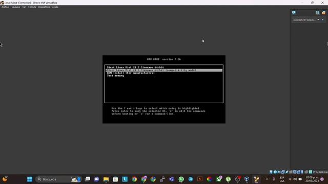Screen dimensions: 328x184
Task: Click the hard disk activity status icon
Action: click(271, 172)
